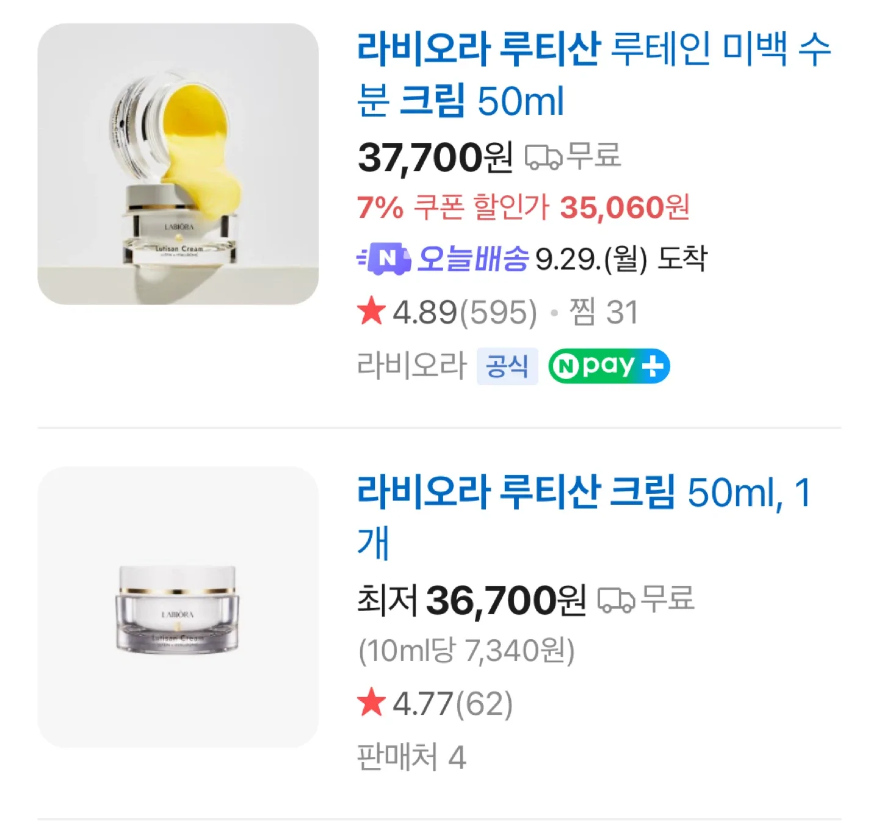Click the 찜 31 wishlist count
The height and width of the screenshot is (829, 879).
603,312
